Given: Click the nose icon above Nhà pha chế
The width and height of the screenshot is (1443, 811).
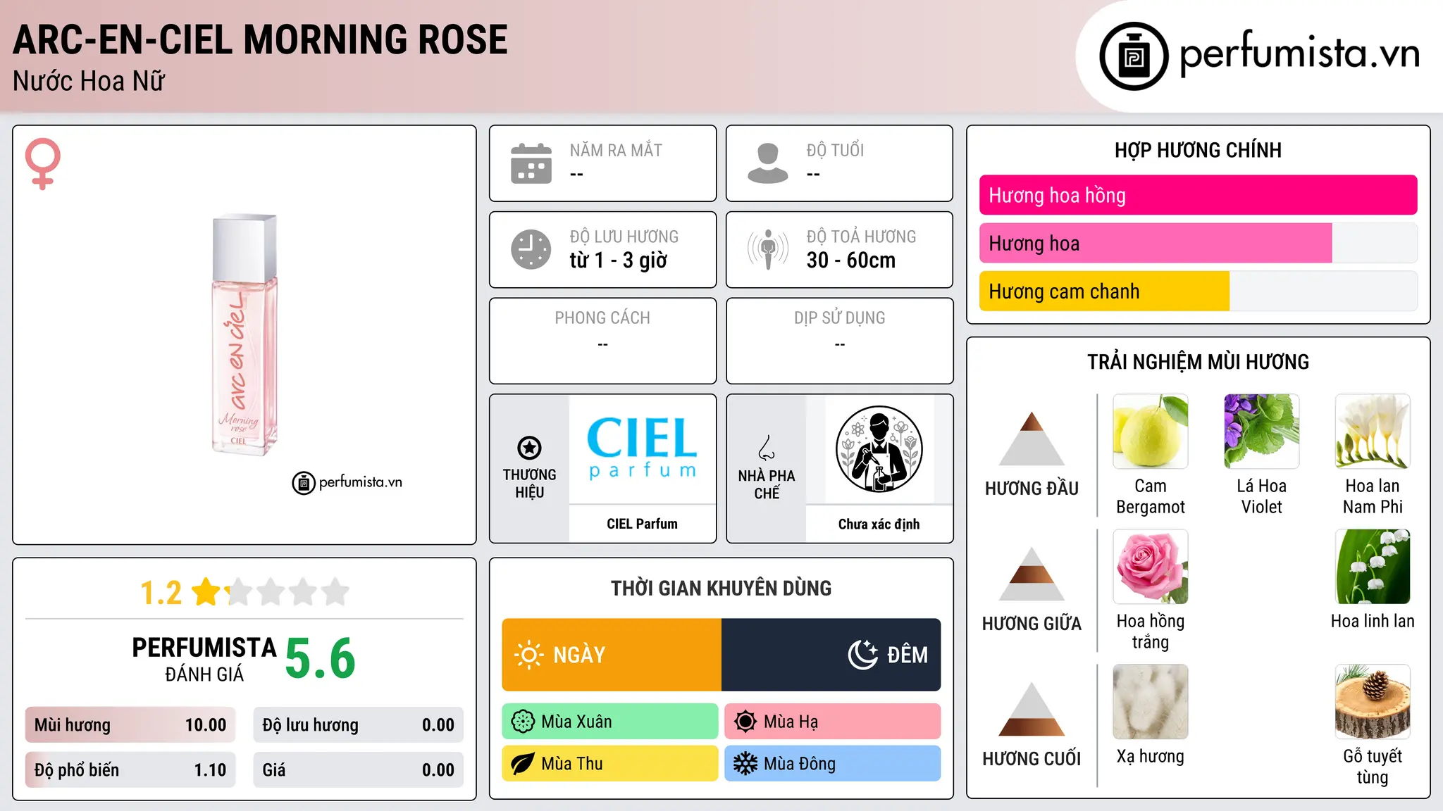Looking at the screenshot, I should pos(767,448).
